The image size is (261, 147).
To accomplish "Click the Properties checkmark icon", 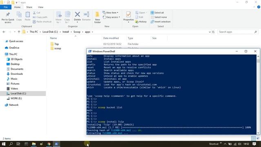I will point(128,14).
